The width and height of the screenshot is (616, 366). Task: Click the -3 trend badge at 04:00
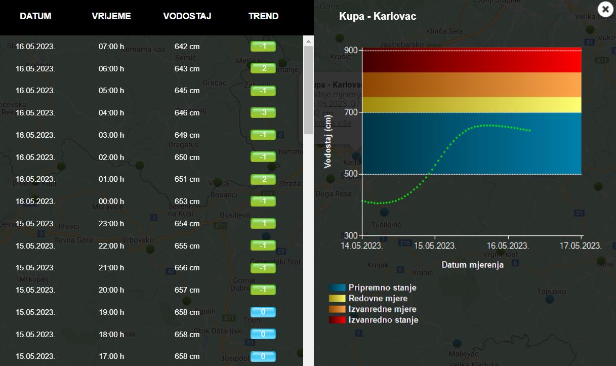point(263,113)
